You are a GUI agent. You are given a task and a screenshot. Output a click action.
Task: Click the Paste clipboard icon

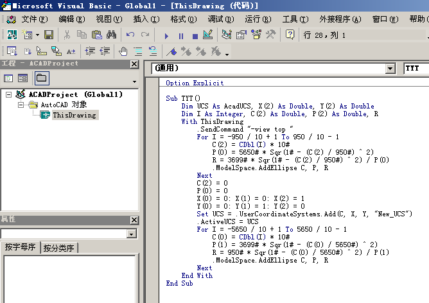click(x=96, y=35)
